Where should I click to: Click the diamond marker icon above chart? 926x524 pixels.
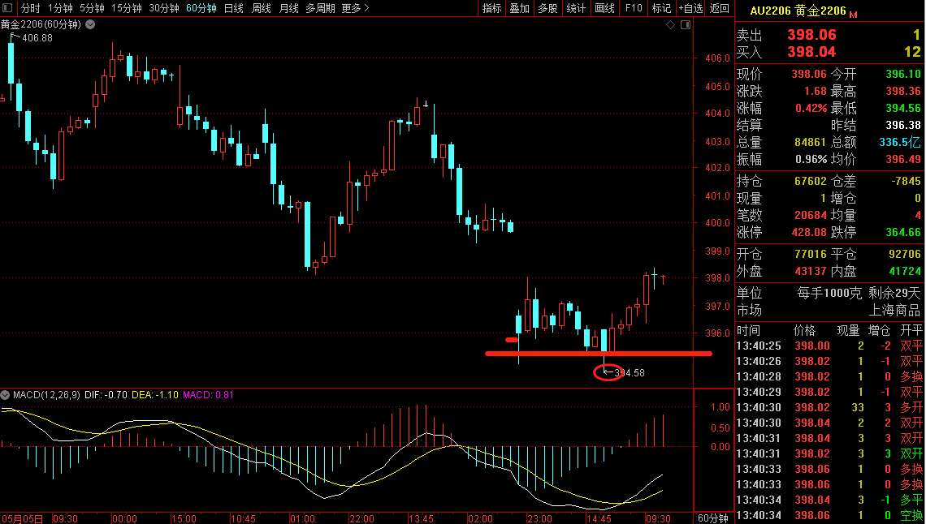[x=670, y=25]
